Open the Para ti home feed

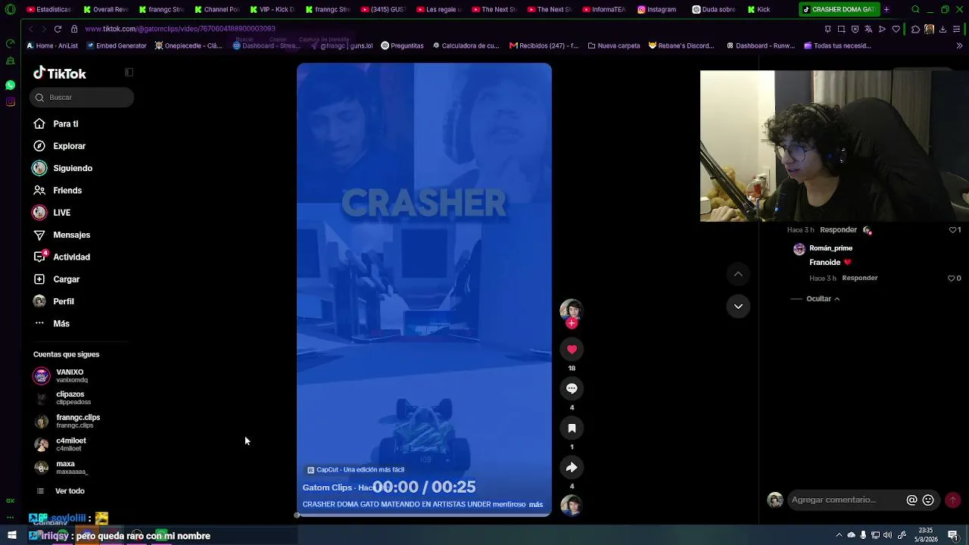coord(57,123)
